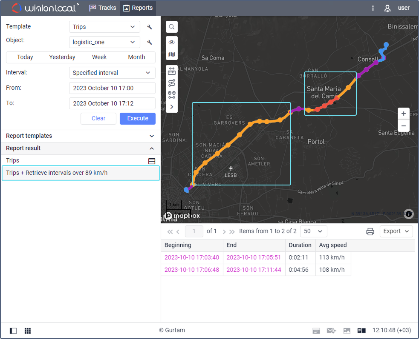Open the Object dropdown showing logistic_one
The height and width of the screenshot is (339, 419).
click(x=104, y=42)
